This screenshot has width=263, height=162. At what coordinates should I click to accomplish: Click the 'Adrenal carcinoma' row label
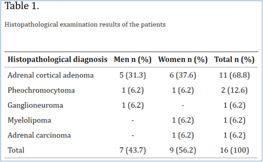click(x=39, y=135)
